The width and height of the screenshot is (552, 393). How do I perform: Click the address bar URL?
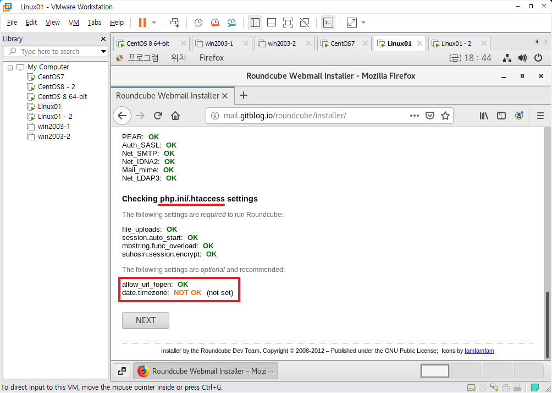pyautogui.click(x=285, y=116)
